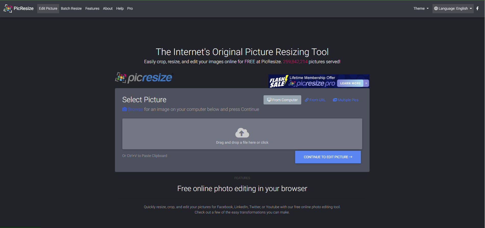485x228 pixels.
Task: Click the arrow chevron on Flash Sale banner
Action: pos(366,83)
